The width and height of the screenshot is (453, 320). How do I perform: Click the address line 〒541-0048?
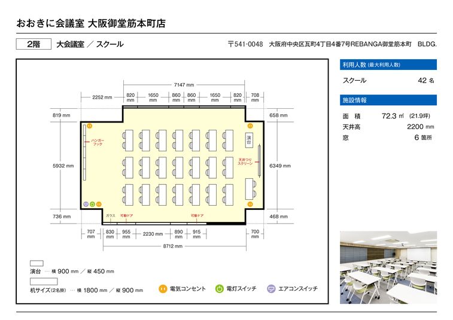tap(332, 44)
